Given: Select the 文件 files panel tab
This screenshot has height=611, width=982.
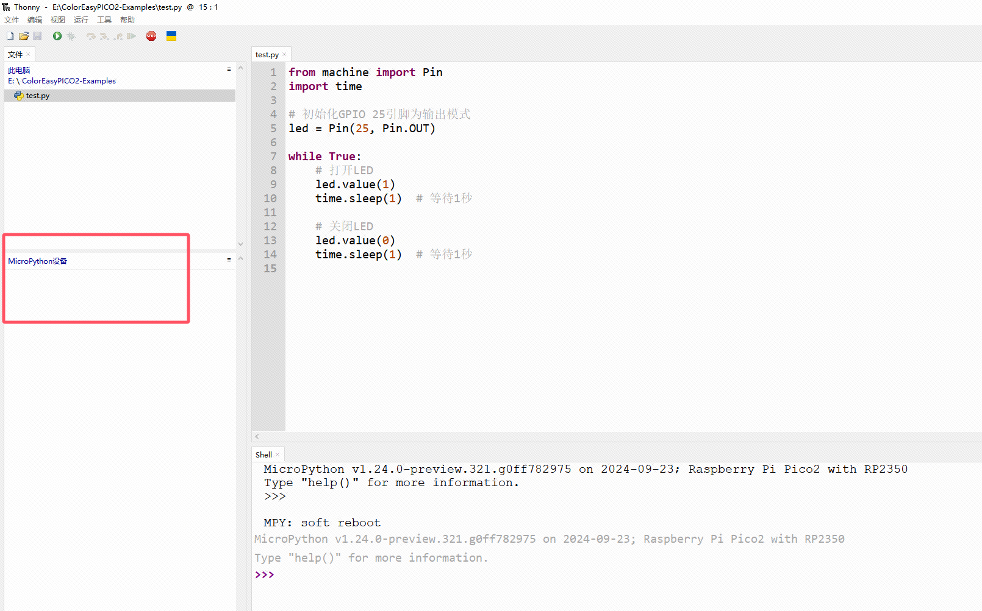Looking at the screenshot, I should coord(15,55).
